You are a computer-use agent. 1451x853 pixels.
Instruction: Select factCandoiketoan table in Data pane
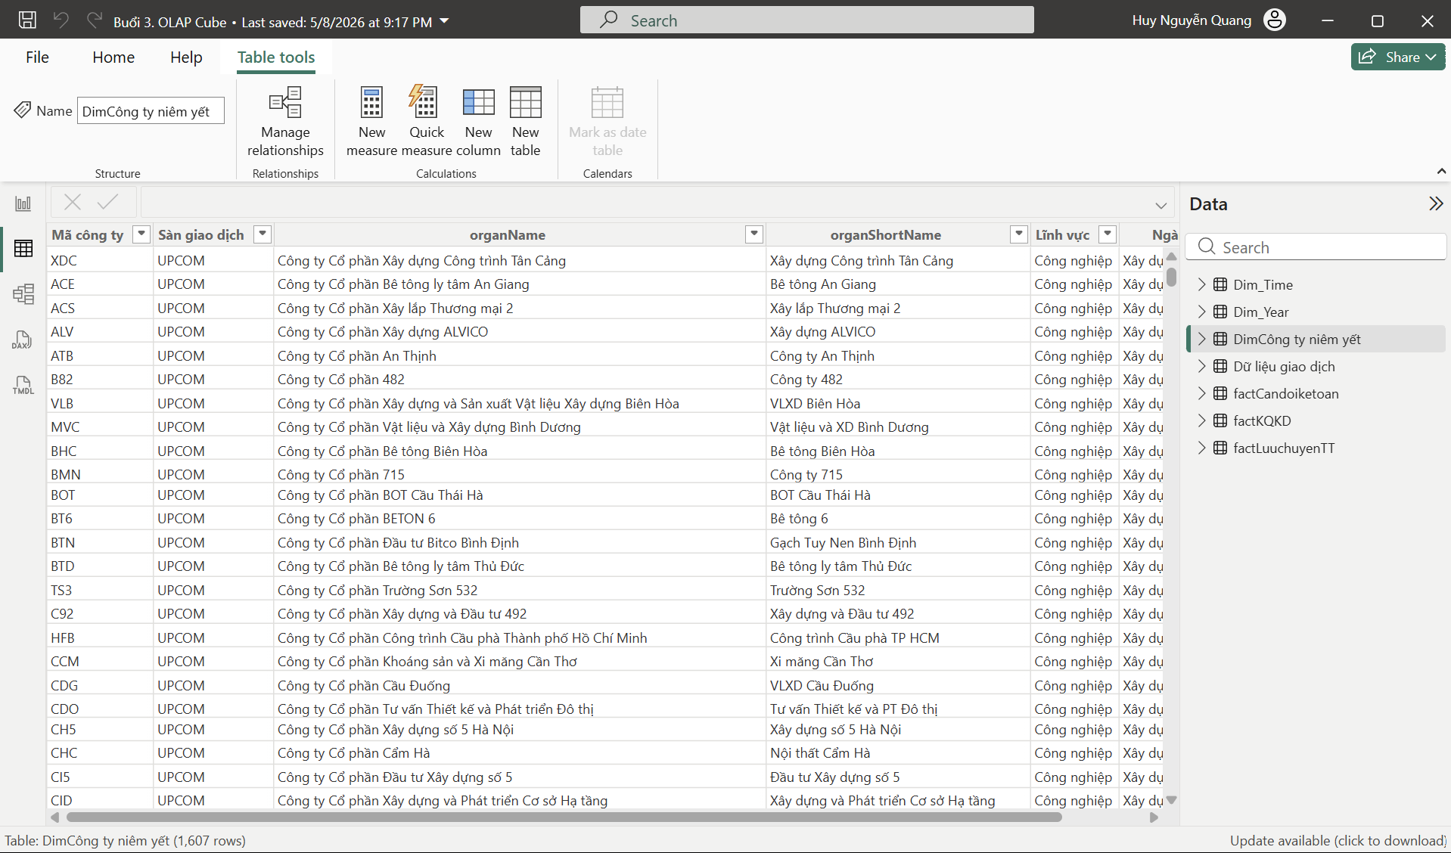click(x=1285, y=393)
